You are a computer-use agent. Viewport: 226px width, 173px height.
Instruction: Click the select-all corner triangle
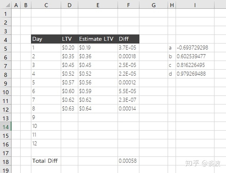click(8, 5)
